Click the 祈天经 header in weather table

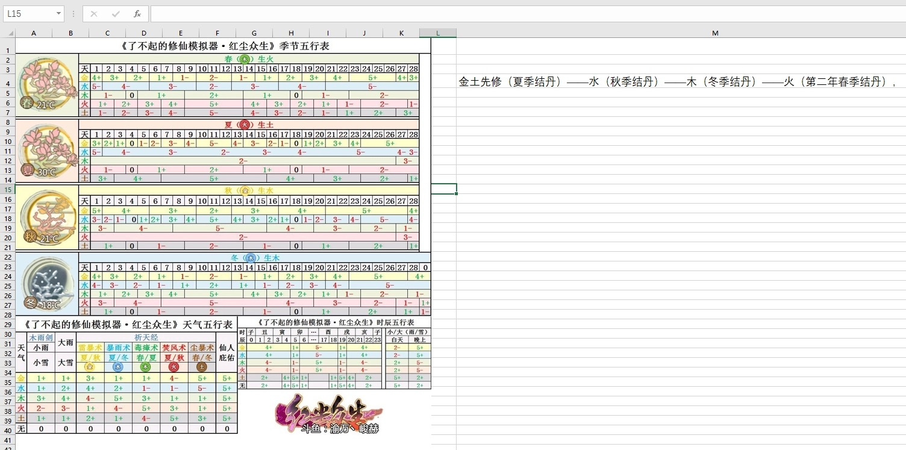146,337
